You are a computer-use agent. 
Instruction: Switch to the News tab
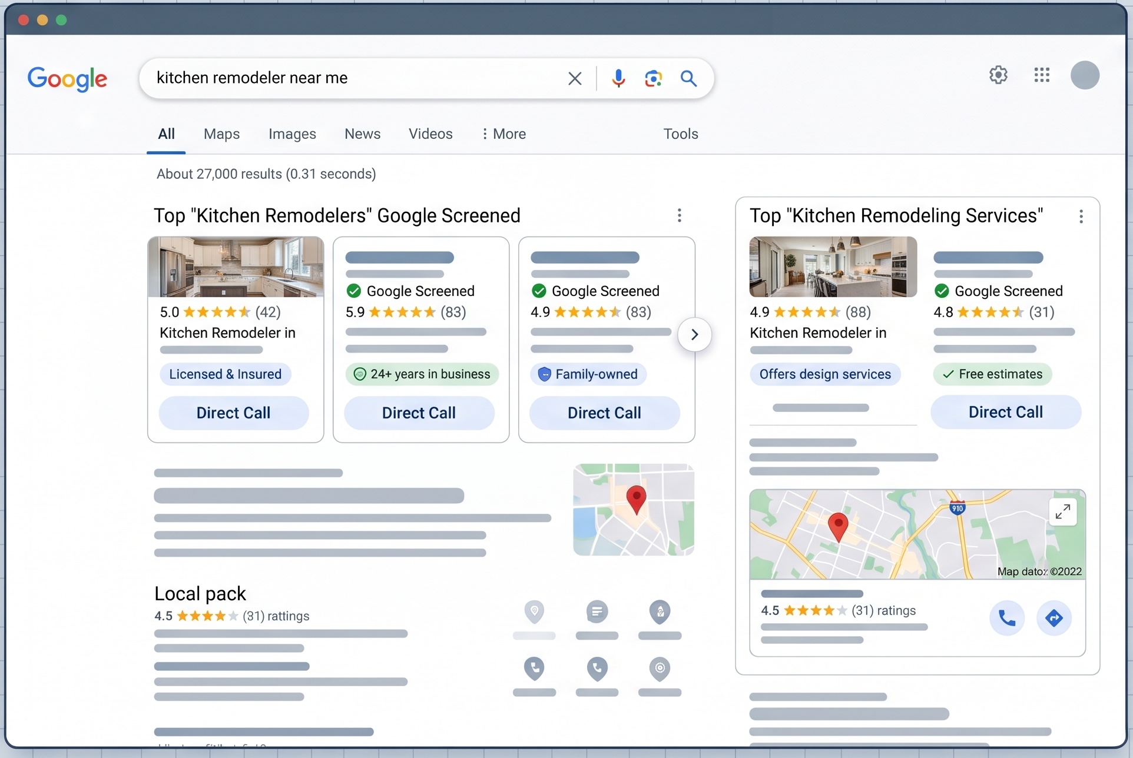click(363, 134)
